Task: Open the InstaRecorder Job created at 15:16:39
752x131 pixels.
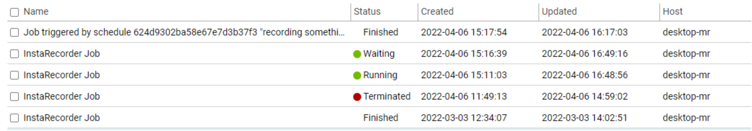Action: (62, 54)
